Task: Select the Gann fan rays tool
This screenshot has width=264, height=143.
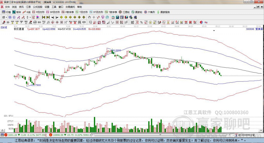Action: [95, 22]
